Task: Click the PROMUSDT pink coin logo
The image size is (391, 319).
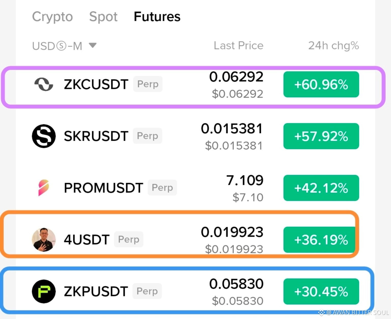Action: click(44, 188)
